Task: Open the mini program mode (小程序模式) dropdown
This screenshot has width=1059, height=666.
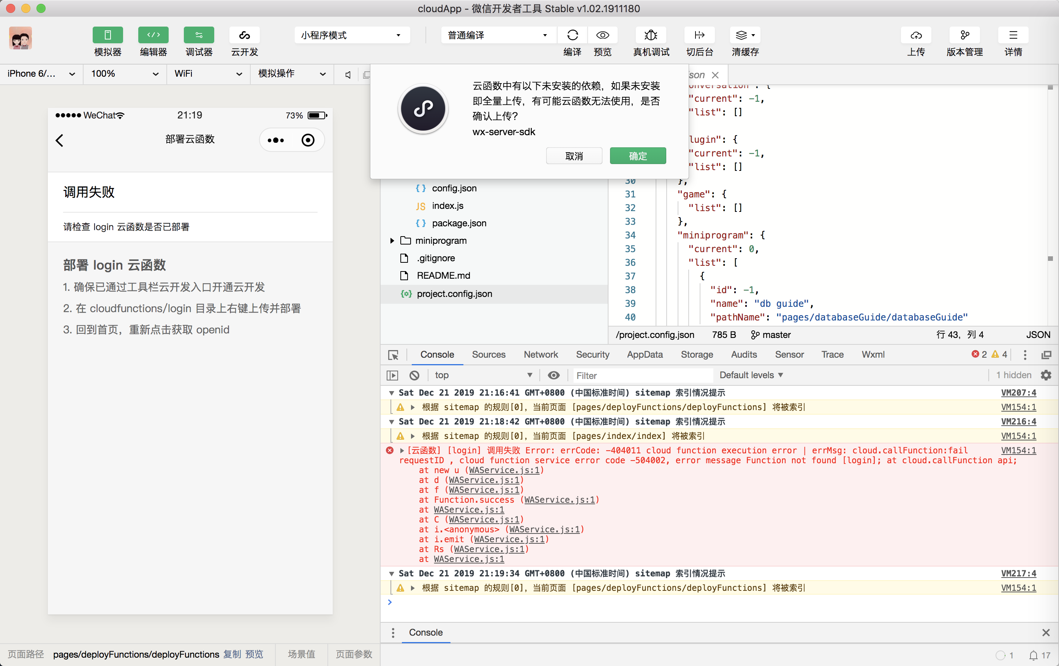Action: [x=352, y=35]
